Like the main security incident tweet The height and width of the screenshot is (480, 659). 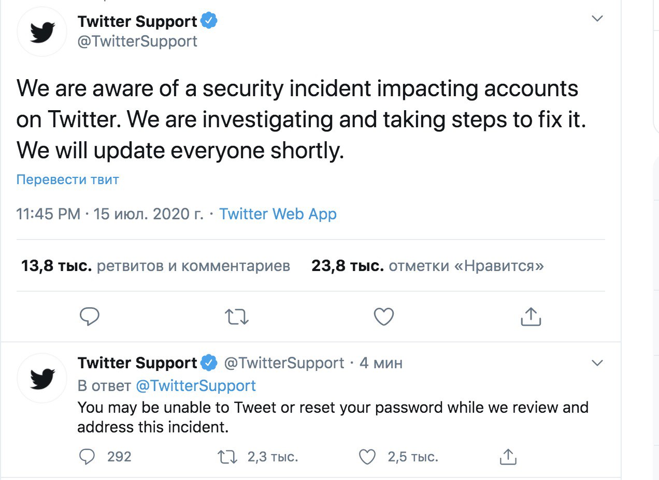click(x=384, y=317)
